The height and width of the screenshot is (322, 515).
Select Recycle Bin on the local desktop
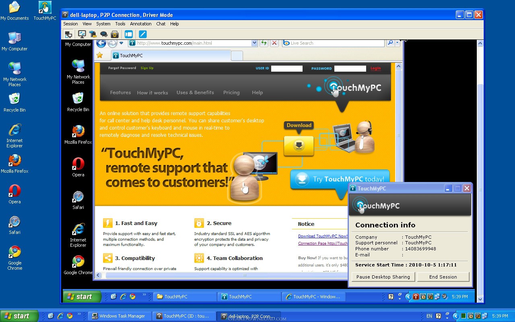click(x=14, y=102)
